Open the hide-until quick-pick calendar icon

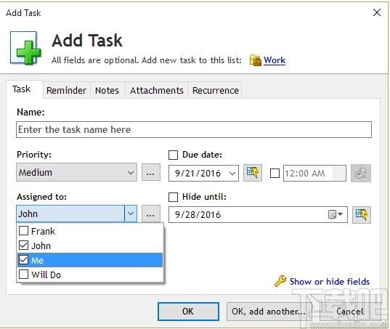tap(362, 214)
